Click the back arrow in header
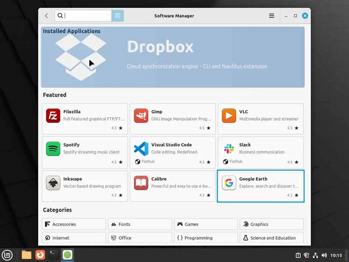 (46, 16)
